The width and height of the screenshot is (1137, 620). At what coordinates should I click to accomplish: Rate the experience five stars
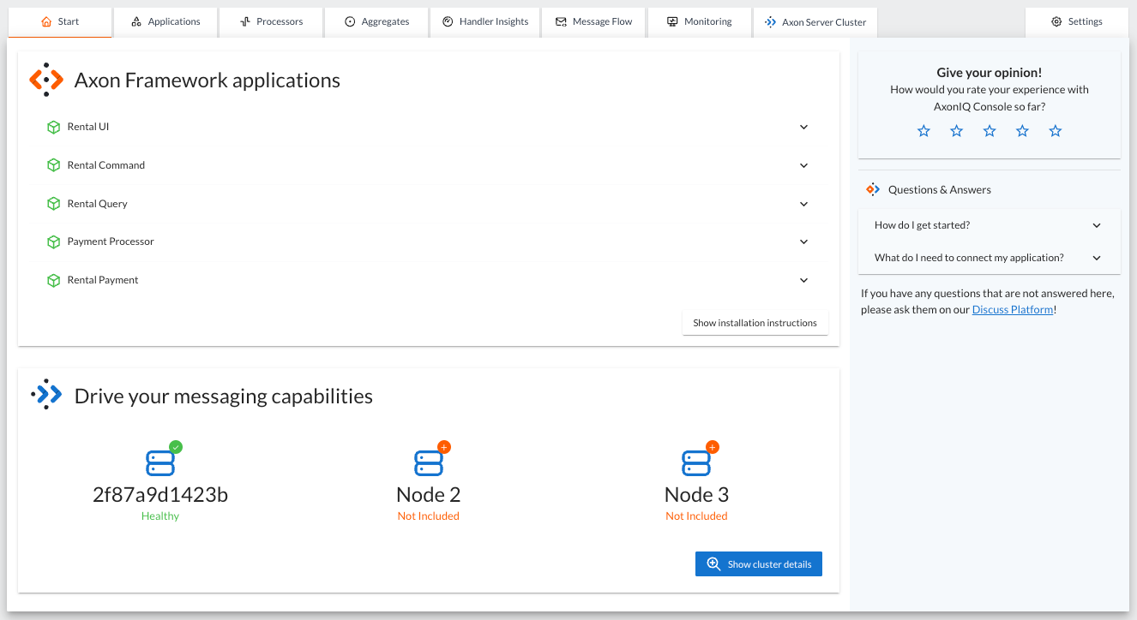[1056, 131]
